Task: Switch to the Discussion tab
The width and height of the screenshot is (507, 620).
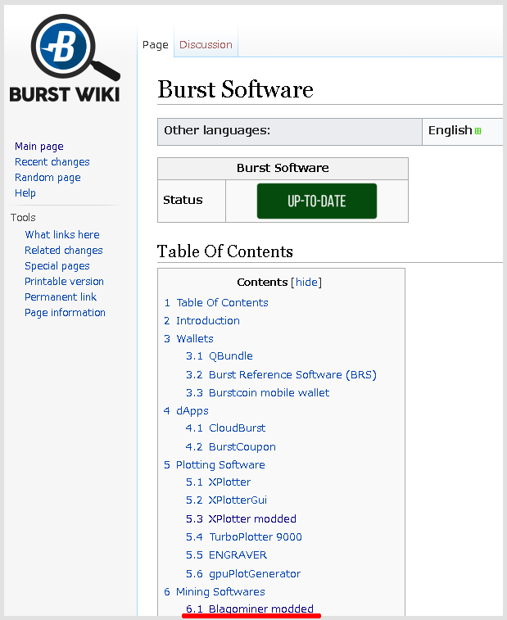Action: pyautogui.click(x=206, y=45)
